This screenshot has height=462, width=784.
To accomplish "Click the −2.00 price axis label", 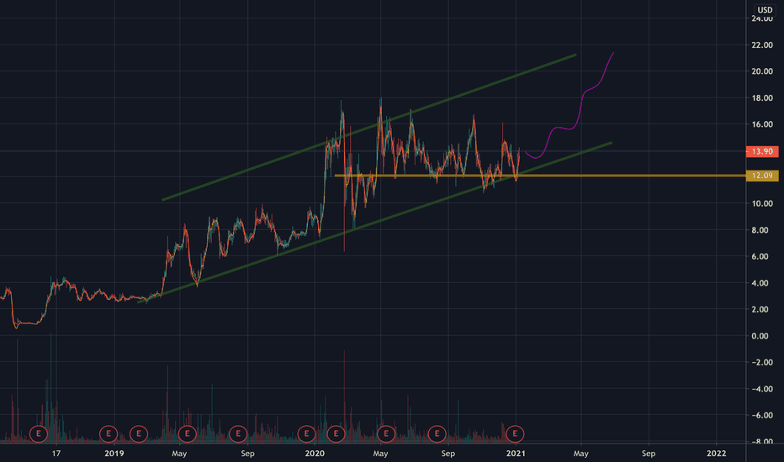I will tap(762, 362).
